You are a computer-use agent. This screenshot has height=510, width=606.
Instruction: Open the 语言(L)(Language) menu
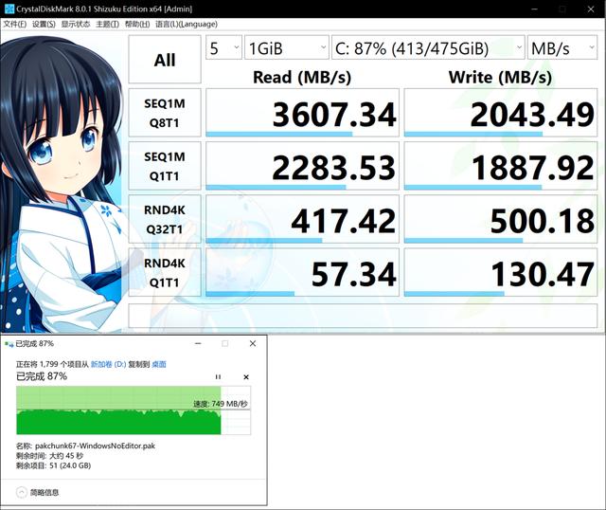(187, 24)
